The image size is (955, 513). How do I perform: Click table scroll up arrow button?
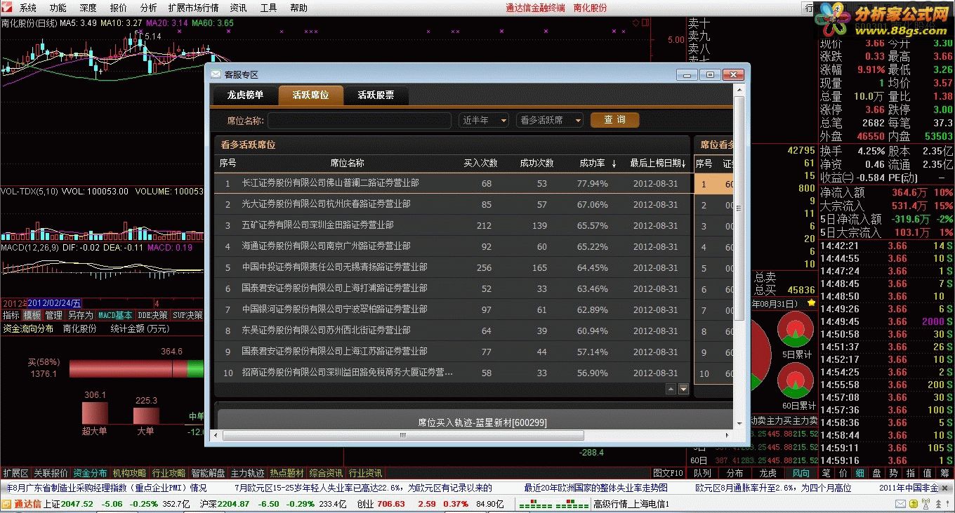671,389
